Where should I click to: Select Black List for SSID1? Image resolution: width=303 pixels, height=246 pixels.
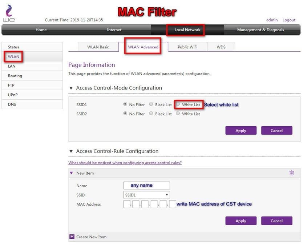tap(151, 104)
